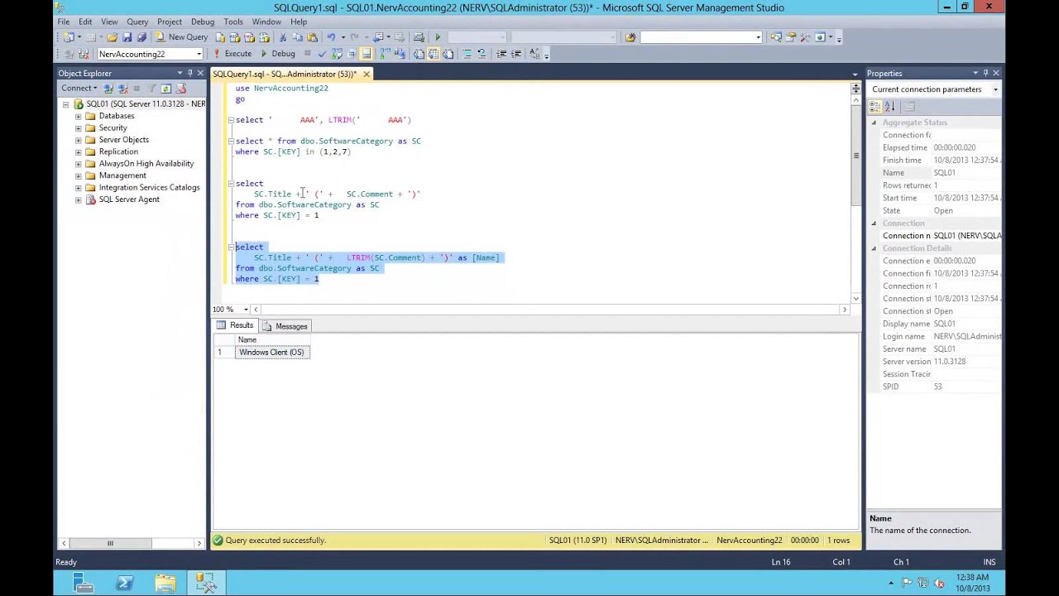Start the Debug button in SQL toolbar
Screen dimensions: 1059x596
point(277,54)
